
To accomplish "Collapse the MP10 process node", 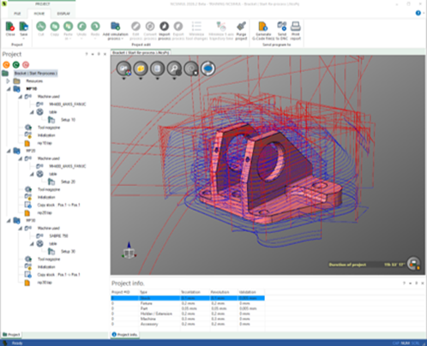I will pos(9,89).
